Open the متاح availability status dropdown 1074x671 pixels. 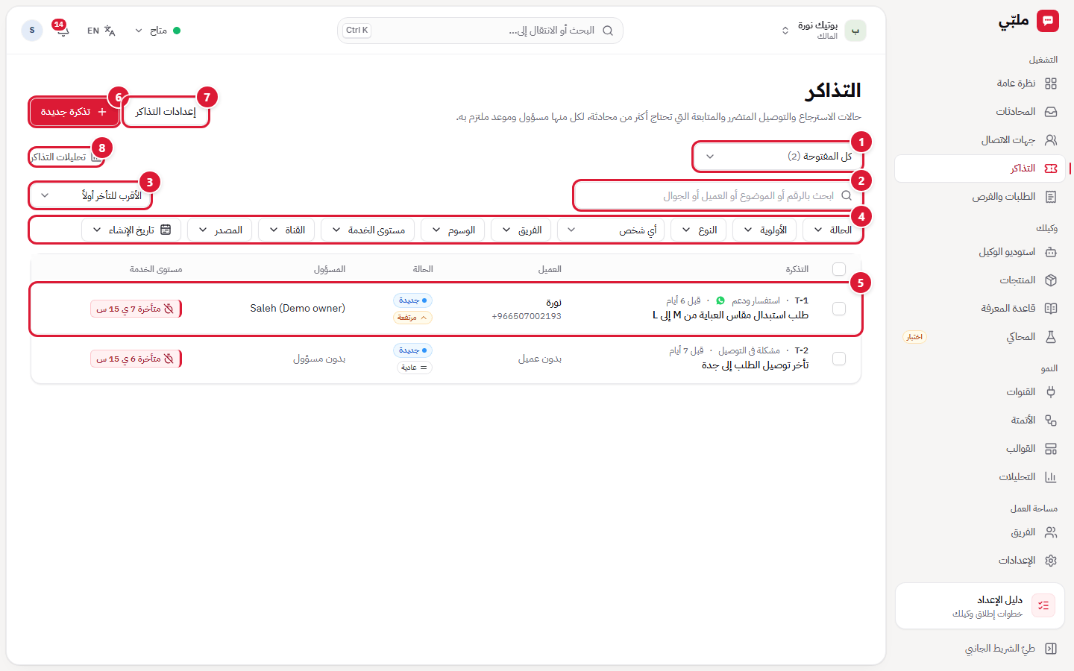coord(157,31)
